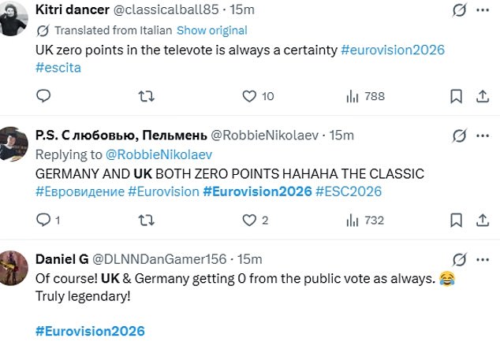
Task: Share Kitri dancer's tweet
Action: point(483,96)
